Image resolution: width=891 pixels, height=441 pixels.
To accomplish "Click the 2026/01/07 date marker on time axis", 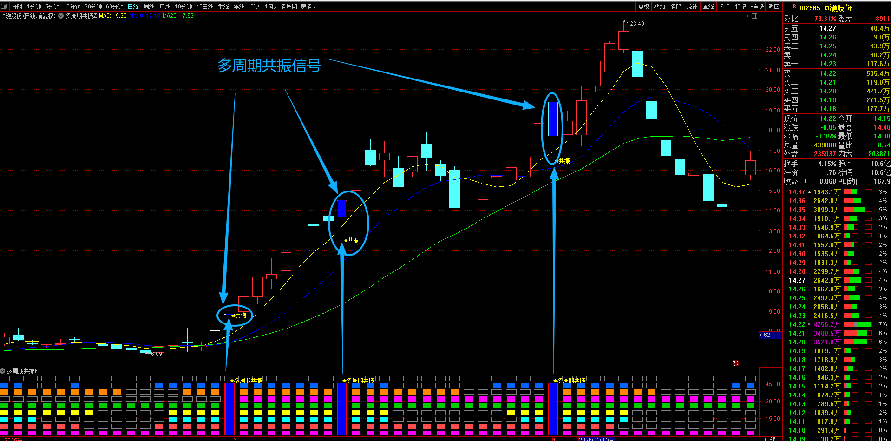I will pyautogui.click(x=596, y=439).
